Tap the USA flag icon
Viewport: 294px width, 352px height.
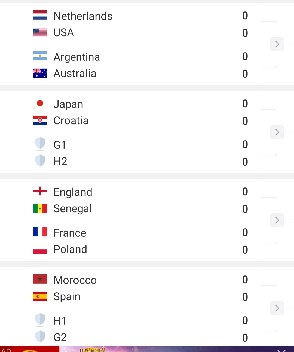(x=40, y=32)
